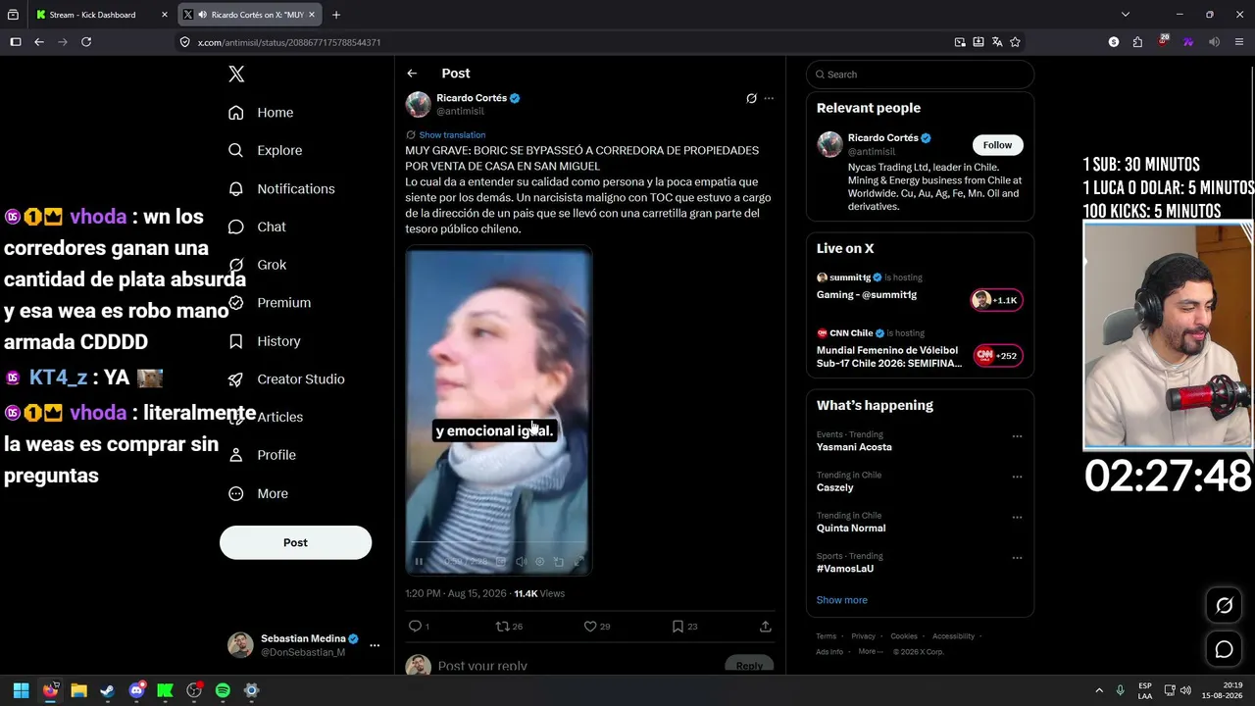Open more options for Caszely trend
1255x706 pixels.
pos(1017,478)
